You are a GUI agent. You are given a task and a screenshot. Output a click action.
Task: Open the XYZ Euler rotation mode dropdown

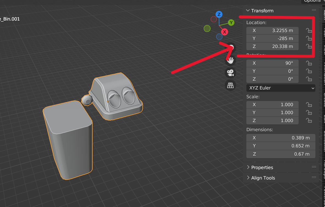point(281,88)
